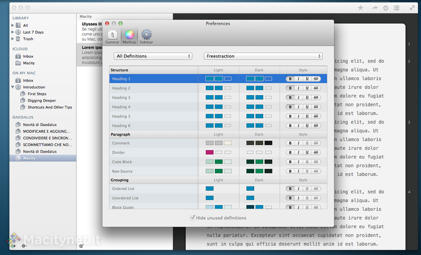Toggle bold for Ordered List
This screenshot has height=255, width=421.
point(290,189)
